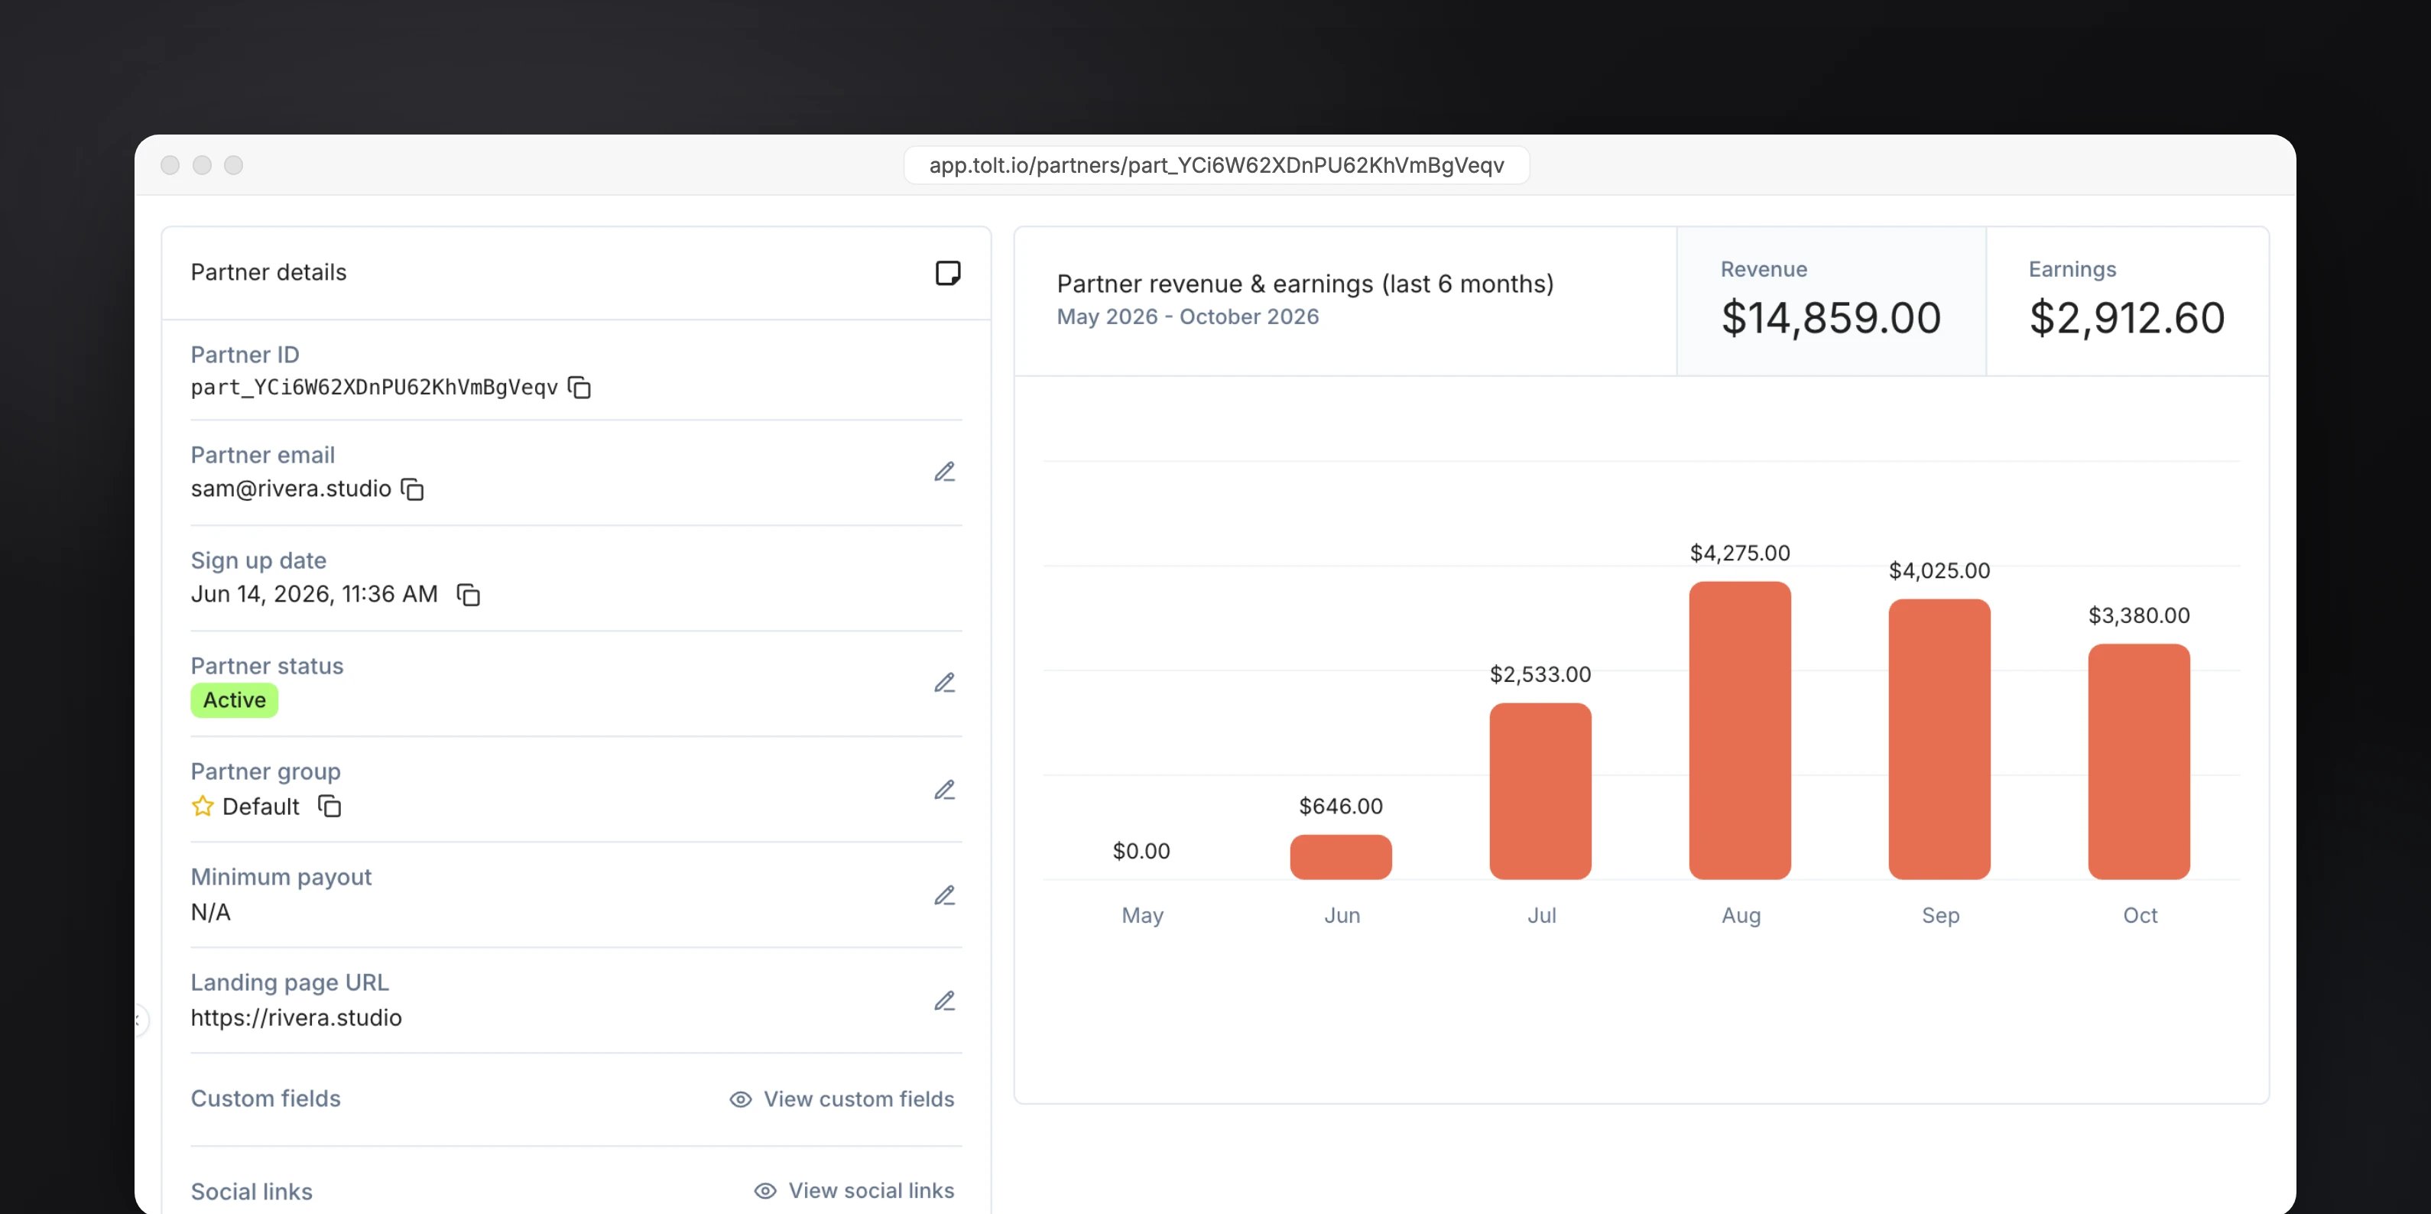Copy the Partner ID value

[x=579, y=388]
